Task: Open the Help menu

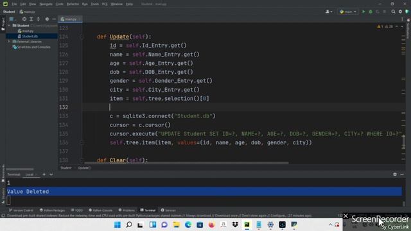Action: point(129,4)
